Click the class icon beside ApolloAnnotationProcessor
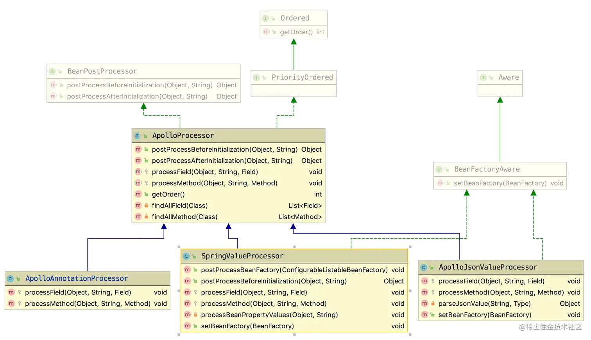591x340 pixels. pos(11,279)
